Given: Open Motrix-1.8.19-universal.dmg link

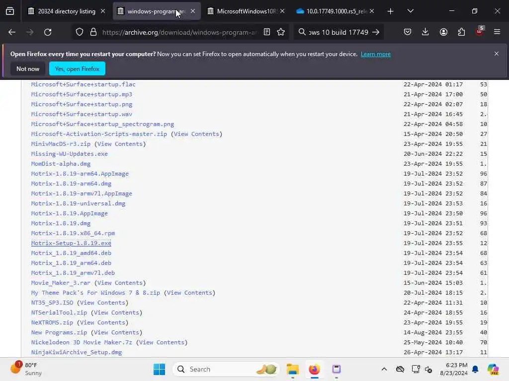Looking at the screenshot, I should click(78, 203).
